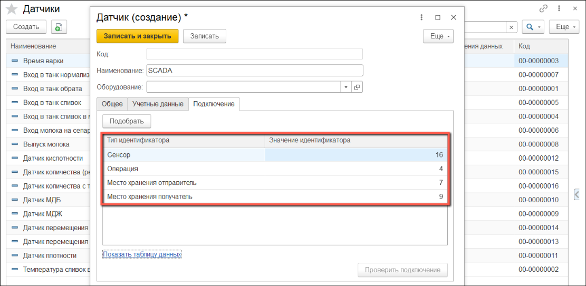The height and width of the screenshot is (286, 586).
Task: Click into the Наименование field containing SCADA
Action: click(x=254, y=71)
